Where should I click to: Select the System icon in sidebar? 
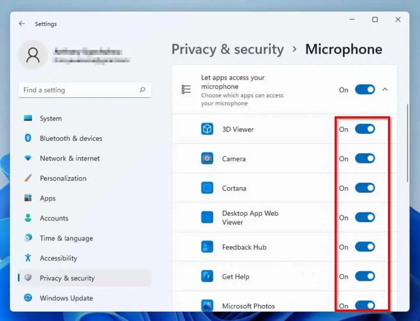tap(27, 118)
